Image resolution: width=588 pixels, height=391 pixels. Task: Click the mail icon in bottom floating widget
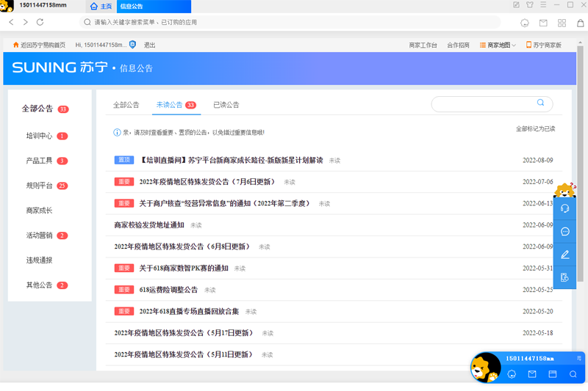click(x=532, y=374)
